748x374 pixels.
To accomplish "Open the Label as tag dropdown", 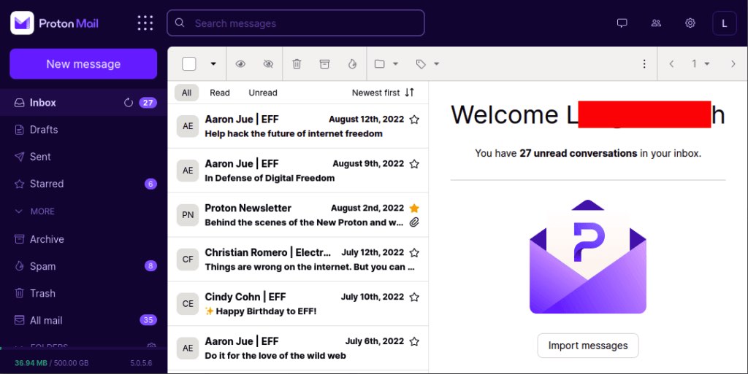I will point(427,64).
